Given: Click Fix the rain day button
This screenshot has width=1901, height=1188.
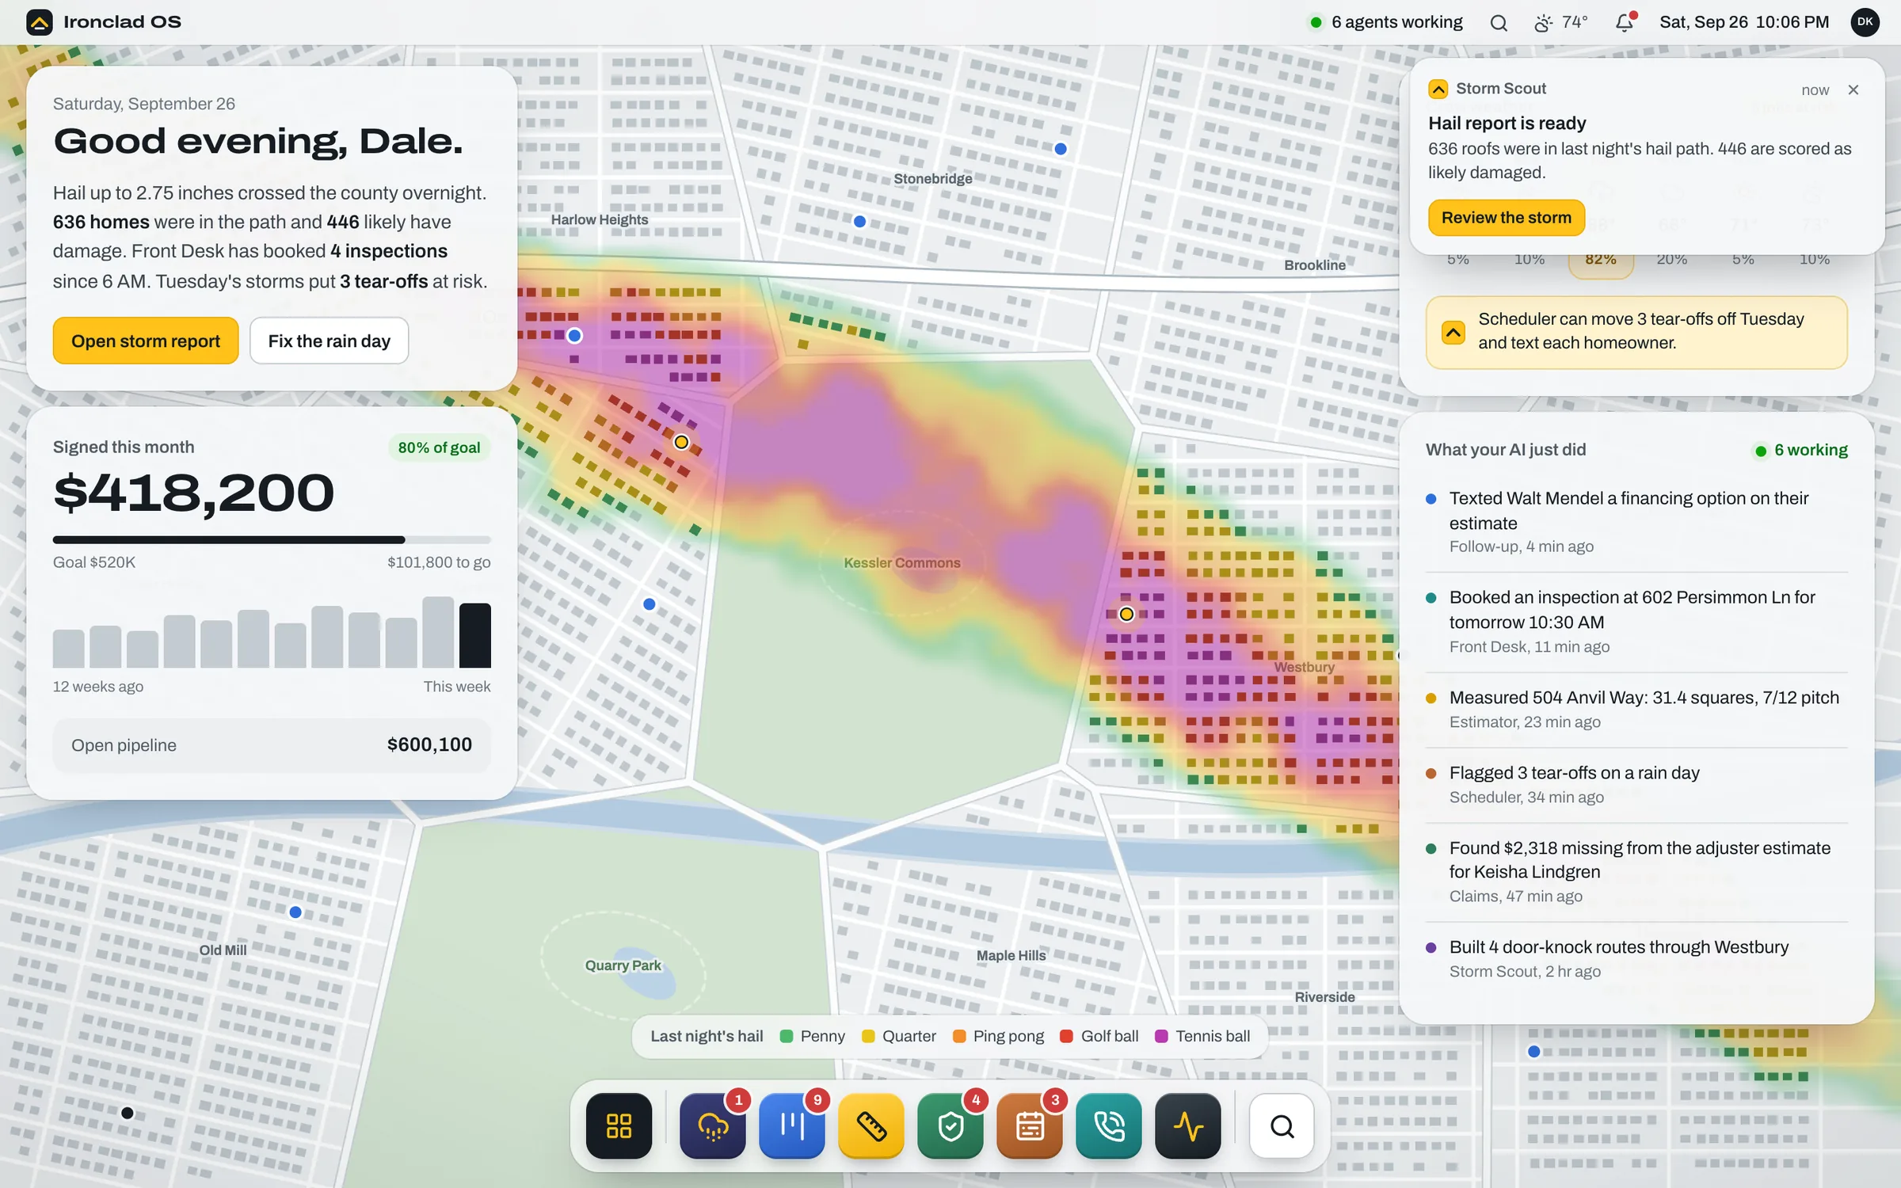Looking at the screenshot, I should 330,341.
